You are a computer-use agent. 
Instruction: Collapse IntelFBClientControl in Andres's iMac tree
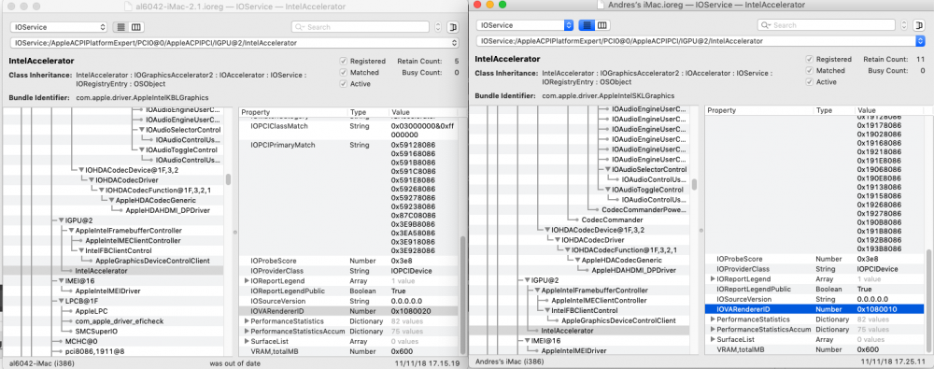tap(546, 310)
